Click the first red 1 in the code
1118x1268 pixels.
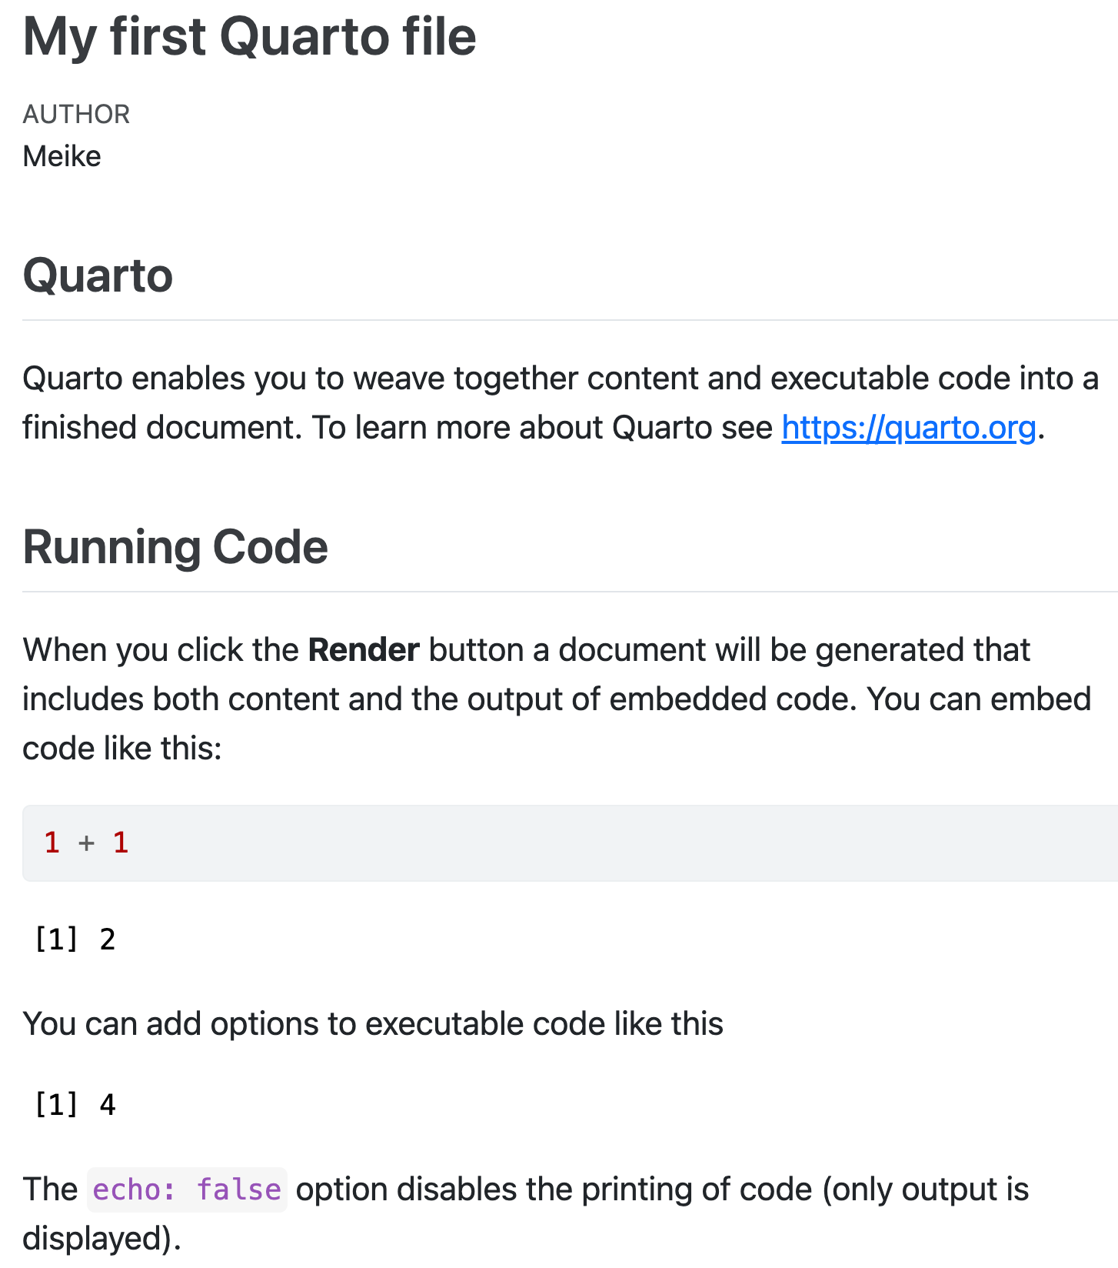point(52,843)
